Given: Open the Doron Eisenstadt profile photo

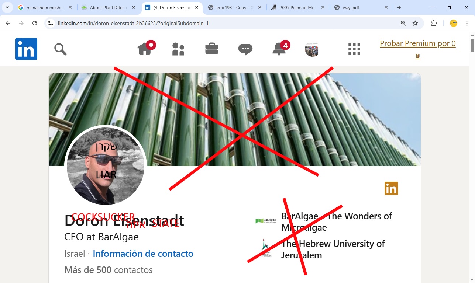Looking at the screenshot, I should click(106, 166).
